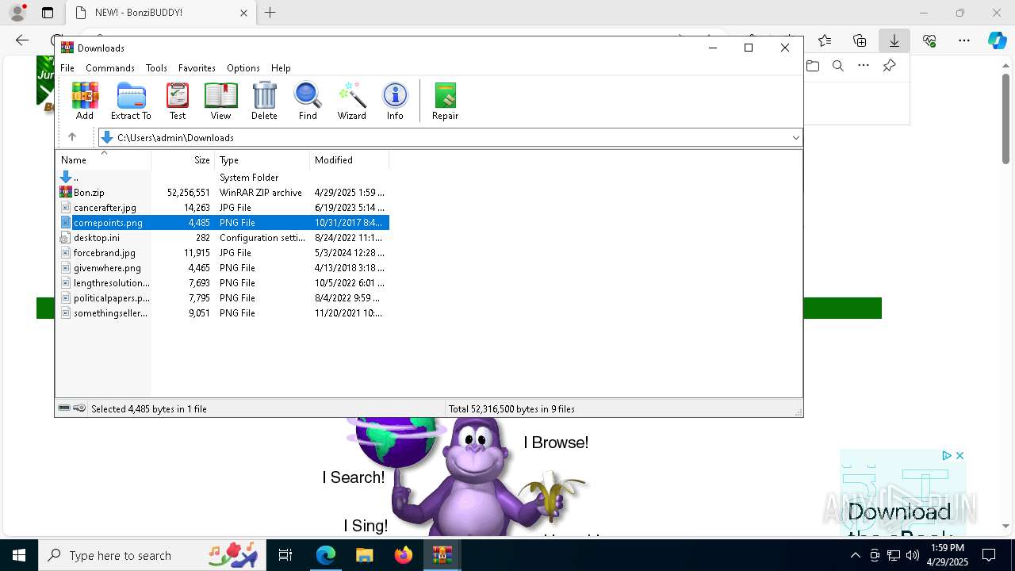Sort files by Type column header

pyautogui.click(x=262, y=160)
